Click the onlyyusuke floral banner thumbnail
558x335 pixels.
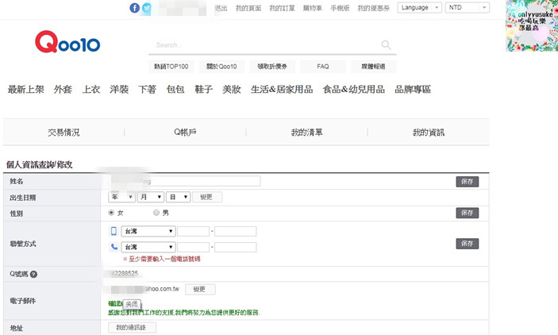click(x=532, y=25)
